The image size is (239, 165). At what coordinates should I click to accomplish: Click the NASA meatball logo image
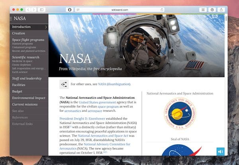coord(181,150)
